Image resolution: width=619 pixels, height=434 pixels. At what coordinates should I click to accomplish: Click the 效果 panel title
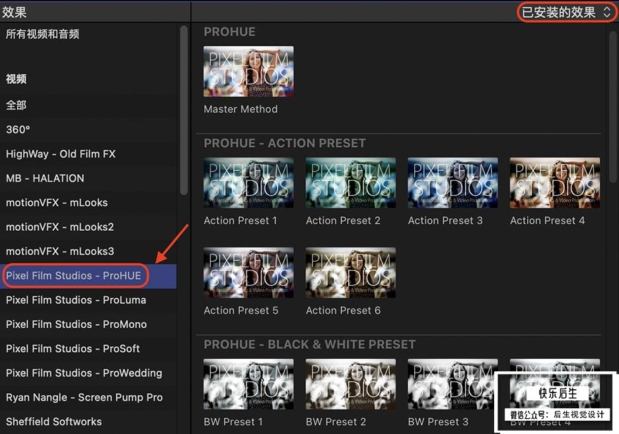[x=15, y=13]
